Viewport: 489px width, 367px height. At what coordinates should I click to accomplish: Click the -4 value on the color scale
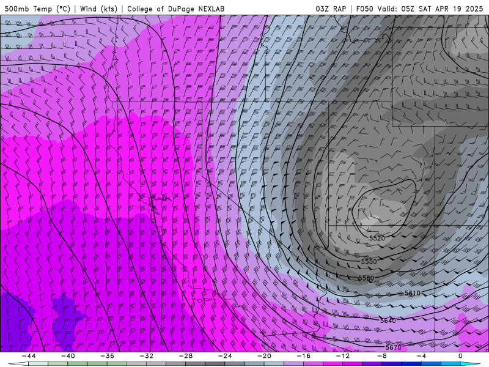[x=421, y=356]
